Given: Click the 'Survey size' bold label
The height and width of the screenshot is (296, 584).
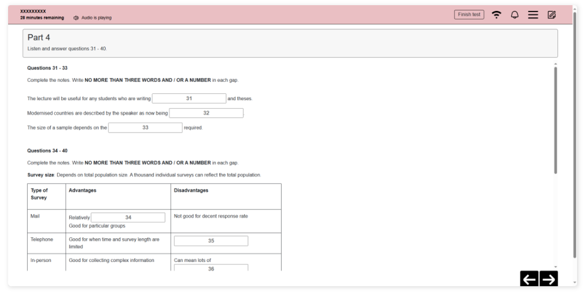Looking at the screenshot, I should click(x=40, y=175).
